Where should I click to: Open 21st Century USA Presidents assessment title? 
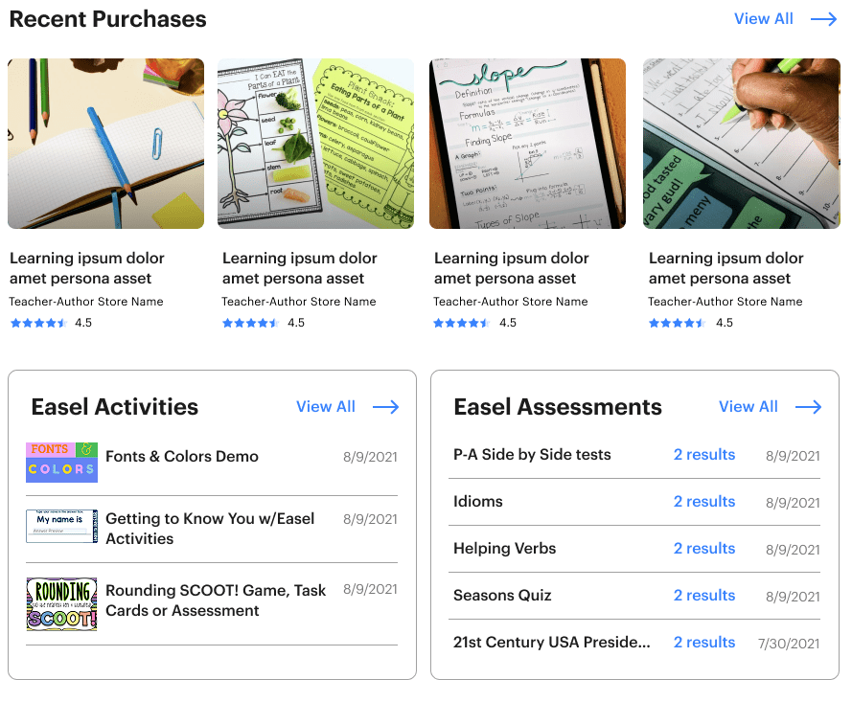[551, 643]
